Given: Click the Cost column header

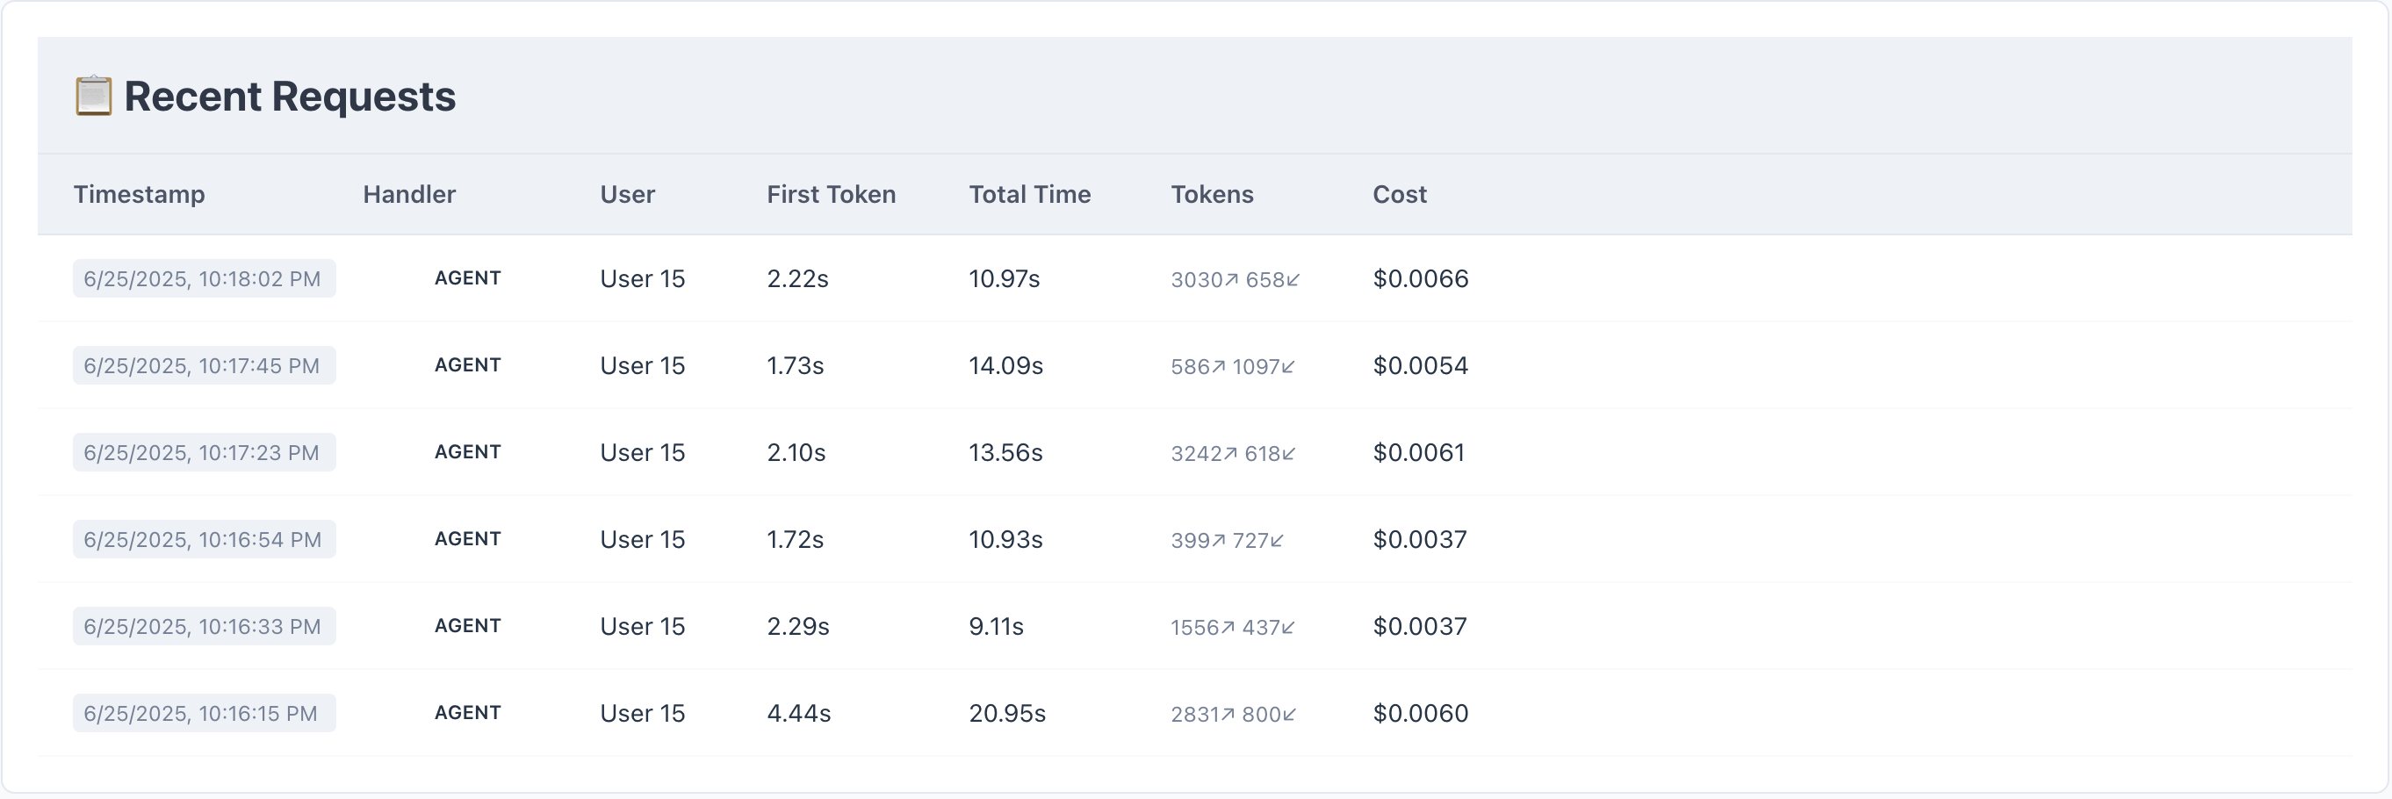Looking at the screenshot, I should point(1399,194).
